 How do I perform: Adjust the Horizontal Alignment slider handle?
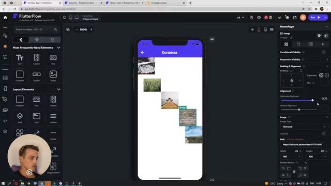(x=312, y=100)
